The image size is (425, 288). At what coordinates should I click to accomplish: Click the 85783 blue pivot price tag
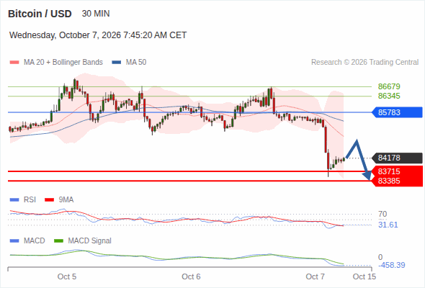(x=397, y=112)
